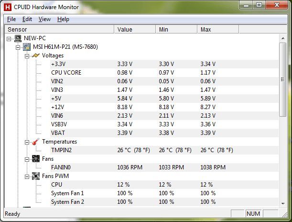Click the MSI motherboard chip icon
292x222 pixels.
(x=27, y=47)
